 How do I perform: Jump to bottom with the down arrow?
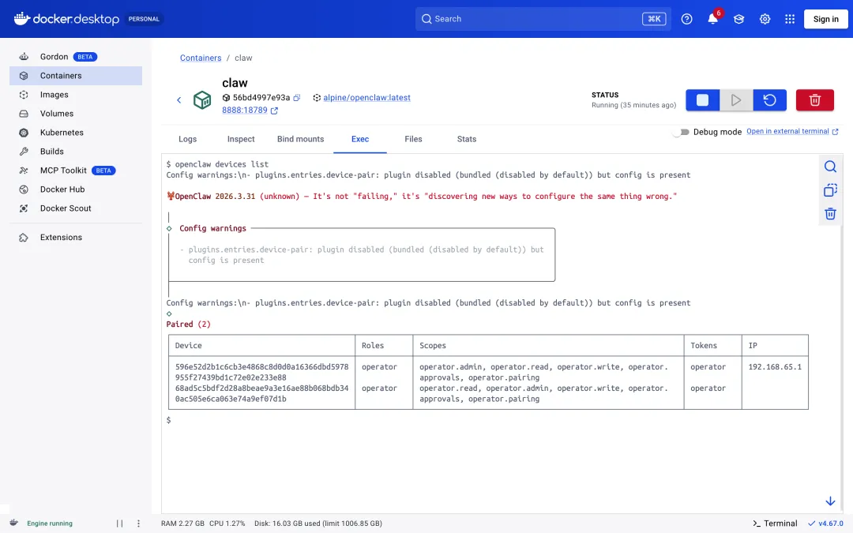[x=830, y=501]
